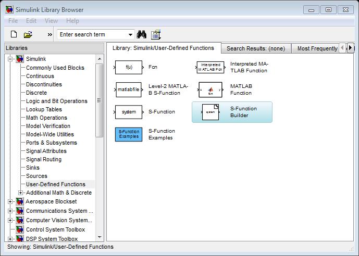The height and width of the screenshot is (256, 359).
Task: Click the S-Function Examples text label
Action: [162, 134]
